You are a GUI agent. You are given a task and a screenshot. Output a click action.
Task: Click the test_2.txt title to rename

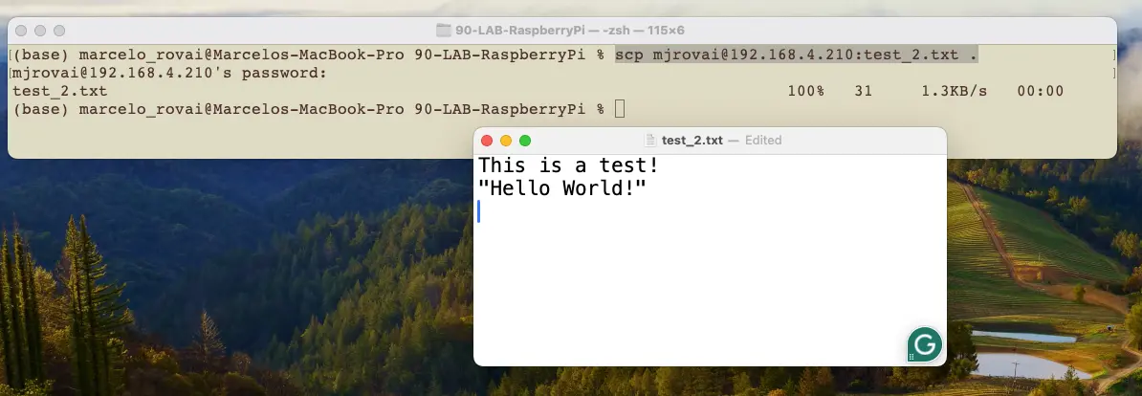pos(692,141)
